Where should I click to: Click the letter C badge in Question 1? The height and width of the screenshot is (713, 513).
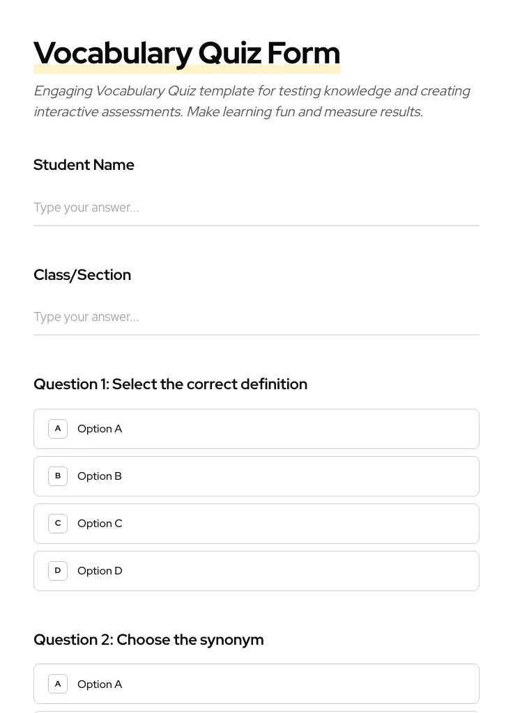pos(58,524)
